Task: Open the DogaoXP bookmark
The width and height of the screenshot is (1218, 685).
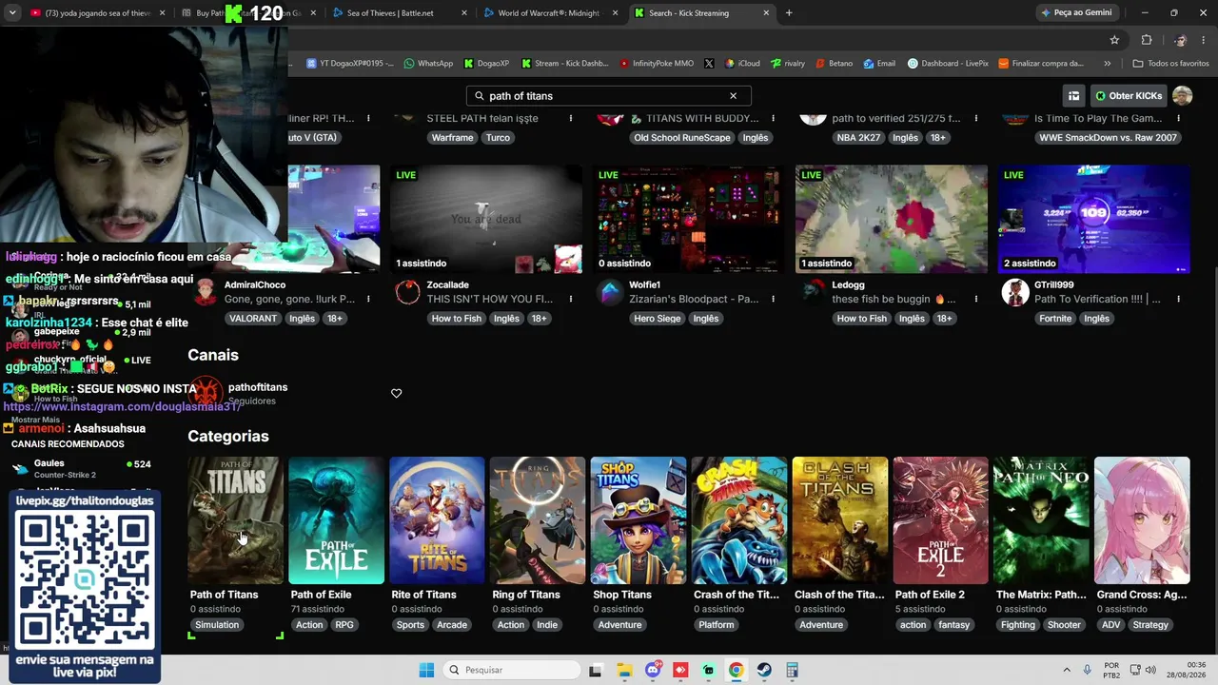Action: tap(486, 64)
